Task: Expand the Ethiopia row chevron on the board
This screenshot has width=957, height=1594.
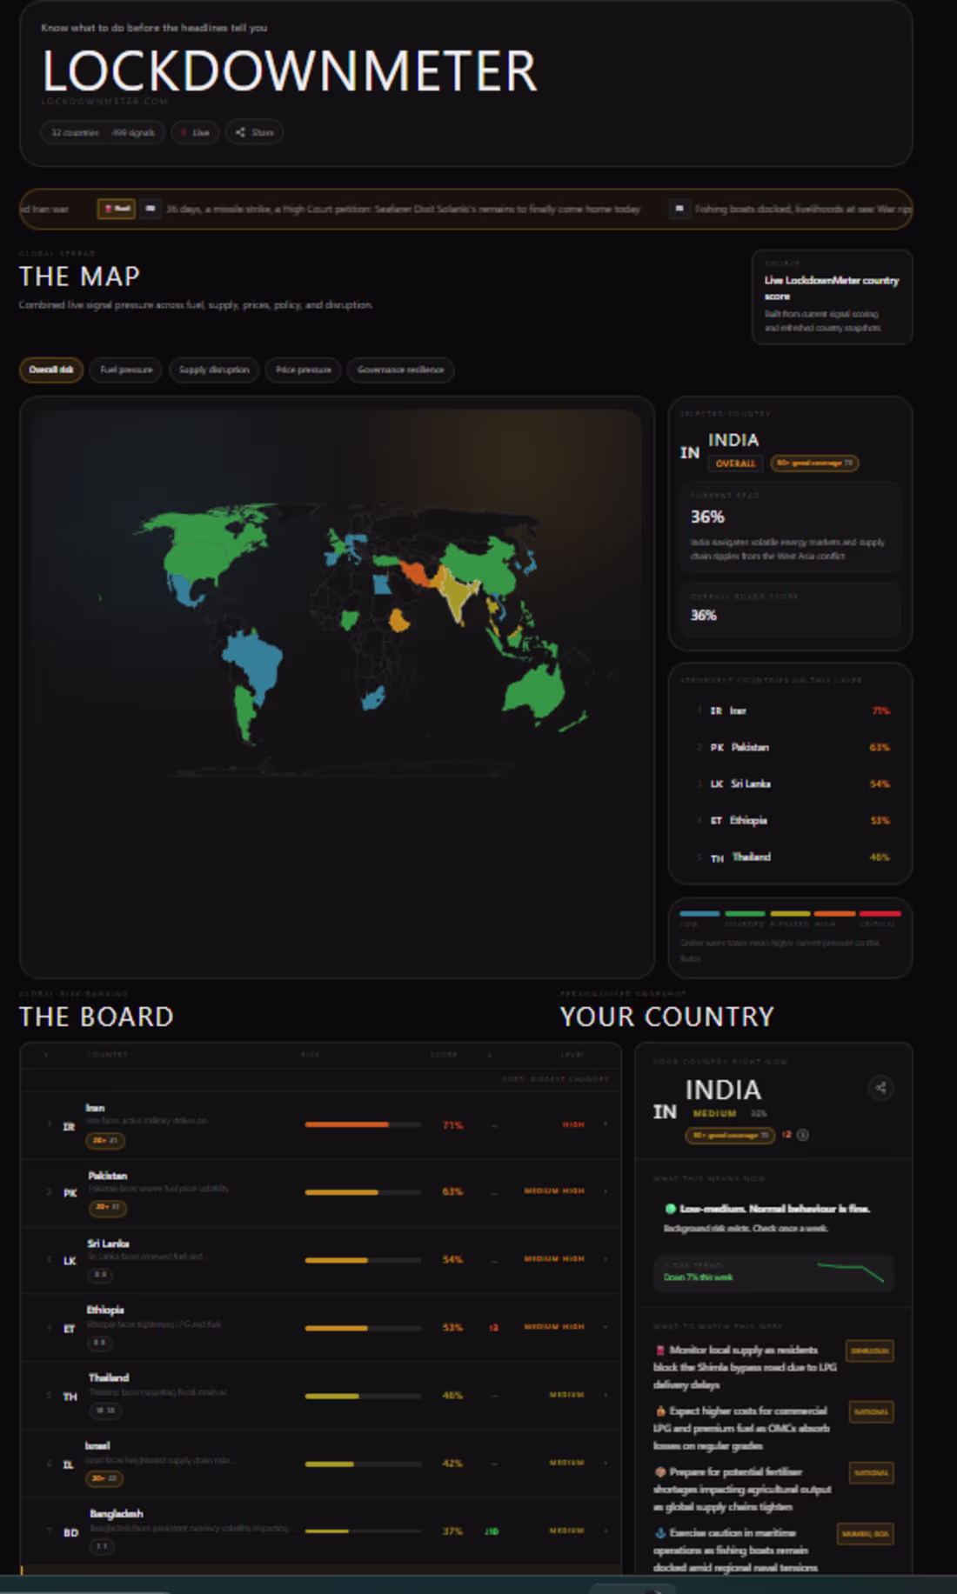Action: [606, 1327]
